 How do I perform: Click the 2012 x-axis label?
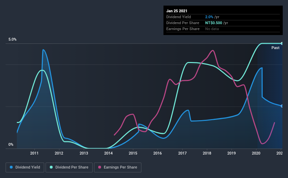tap(59, 153)
